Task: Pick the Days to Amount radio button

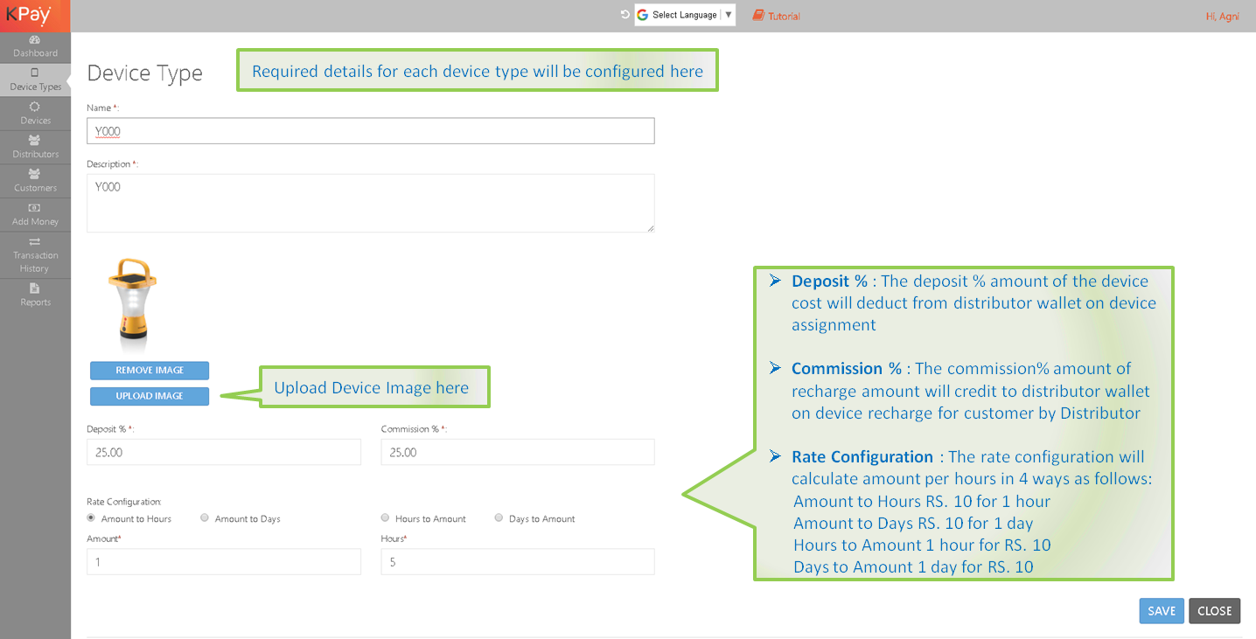Action: [x=499, y=518]
